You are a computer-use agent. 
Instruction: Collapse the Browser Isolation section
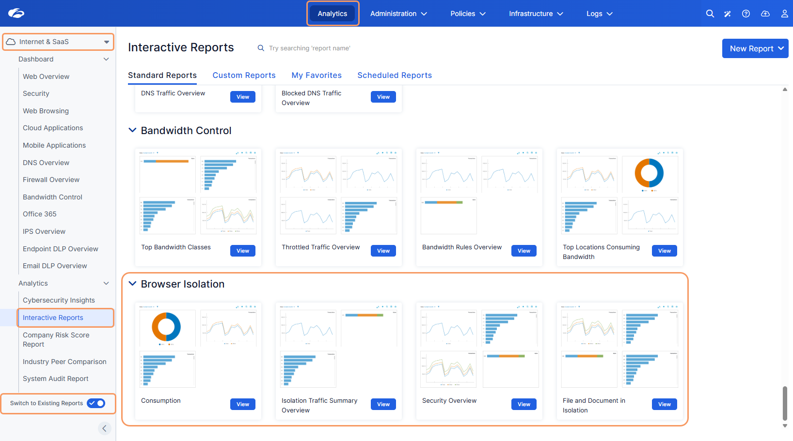pos(132,284)
